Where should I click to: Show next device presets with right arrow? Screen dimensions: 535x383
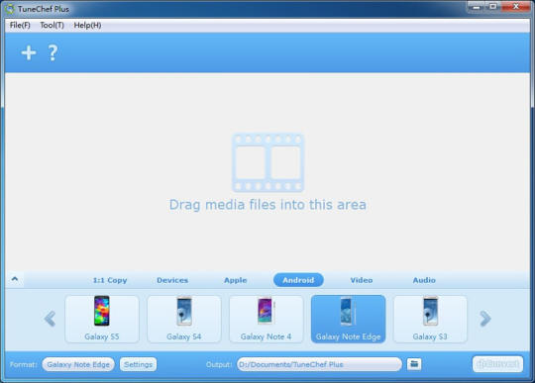pos(485,319)
